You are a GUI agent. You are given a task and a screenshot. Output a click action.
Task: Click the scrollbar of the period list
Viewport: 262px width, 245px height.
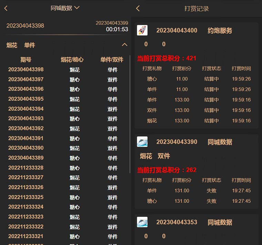click(x=130, y=113)
